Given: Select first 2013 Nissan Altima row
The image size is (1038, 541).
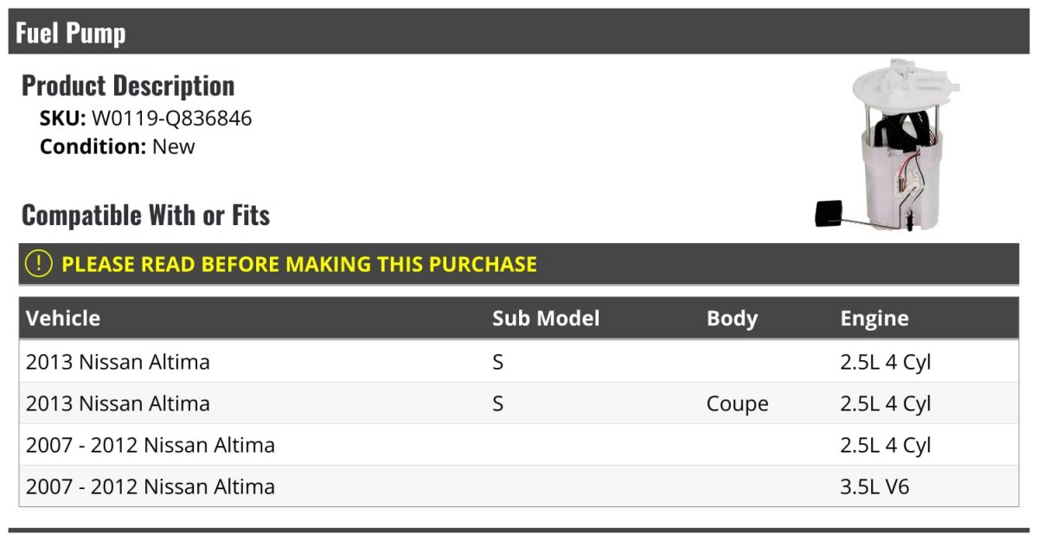Looking at the screenshot, I should point(519,362).
